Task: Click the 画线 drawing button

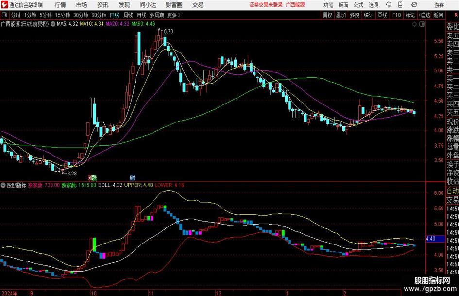Action: point(382,15)
